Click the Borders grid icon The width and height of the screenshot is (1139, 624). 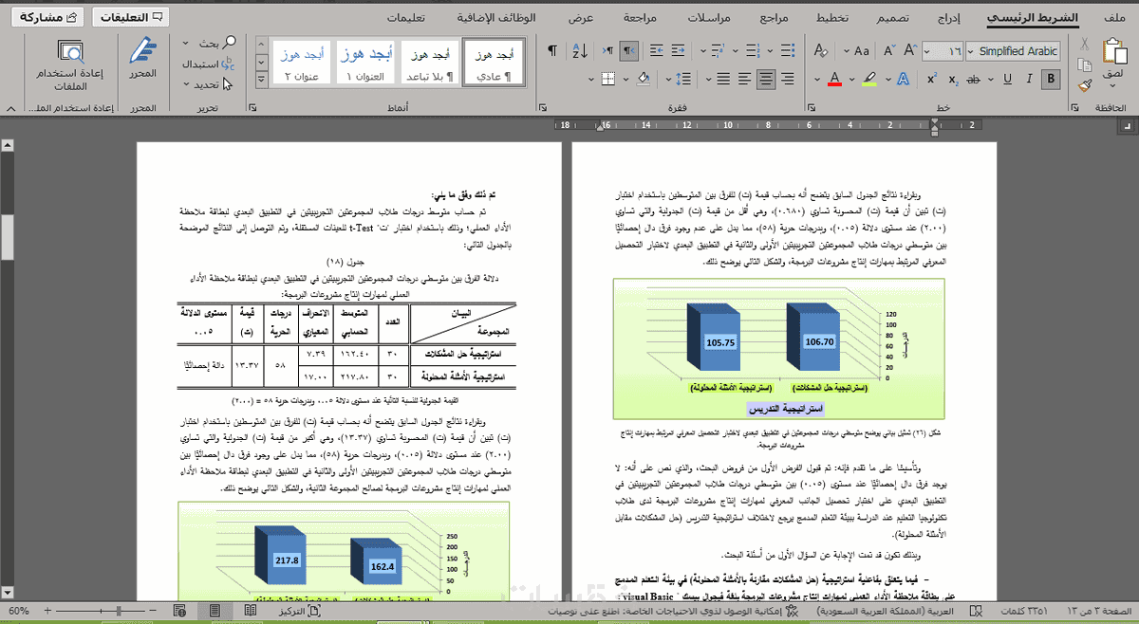point(607,78)
